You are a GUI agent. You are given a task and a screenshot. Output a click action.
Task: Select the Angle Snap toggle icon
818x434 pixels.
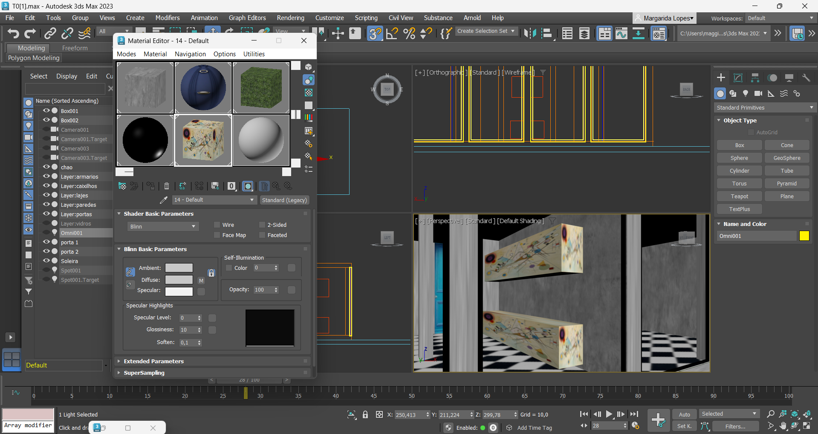point(392,33)
